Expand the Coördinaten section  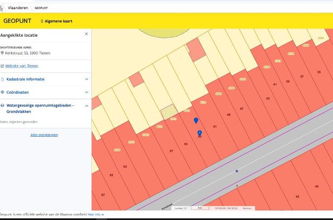click(x=86, y=92)
